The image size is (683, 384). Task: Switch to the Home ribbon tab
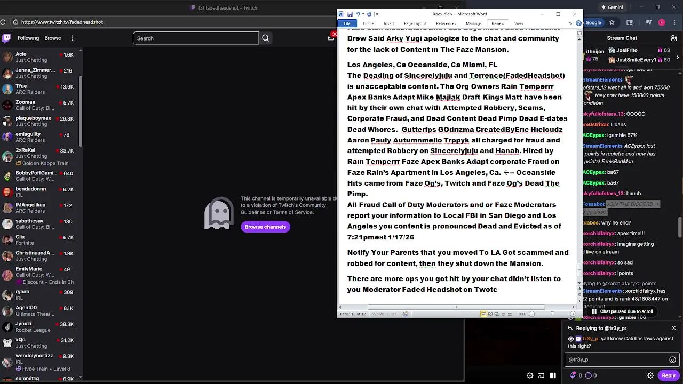(x=368, y=23)
